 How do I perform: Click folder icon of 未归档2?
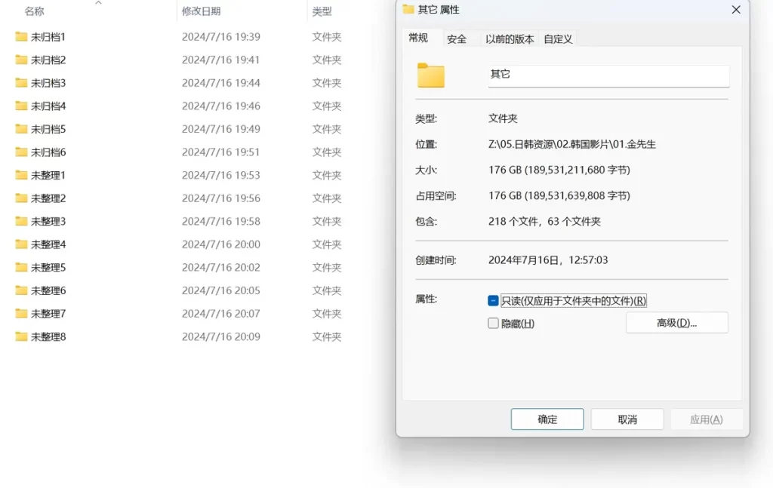(21, 60)
